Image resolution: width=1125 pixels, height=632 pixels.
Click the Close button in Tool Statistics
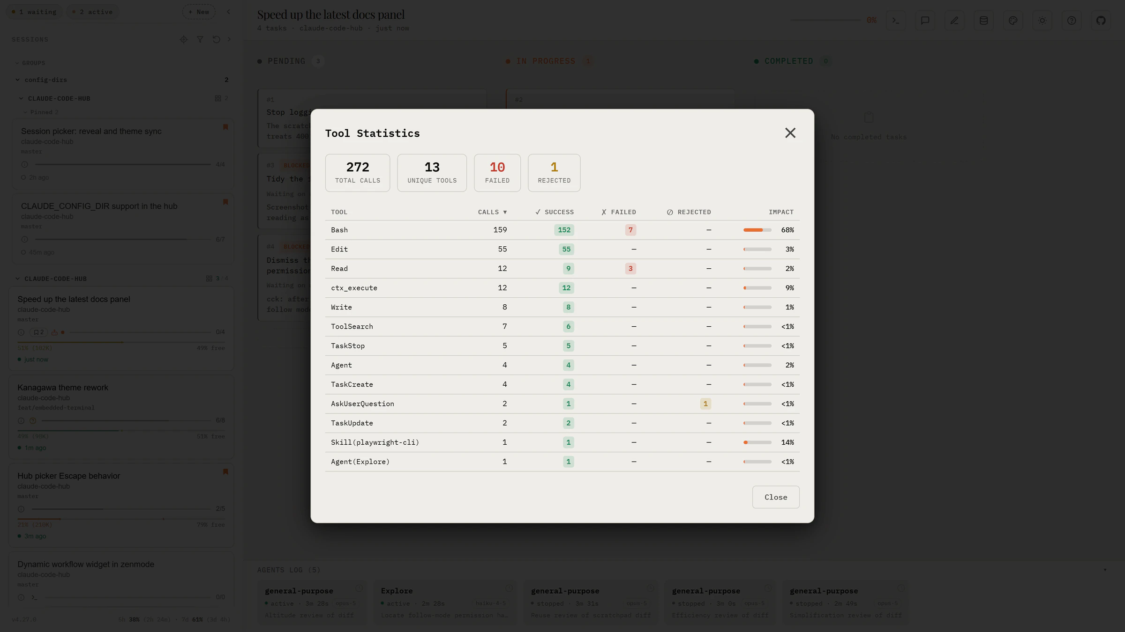click(x=776, y=497)
